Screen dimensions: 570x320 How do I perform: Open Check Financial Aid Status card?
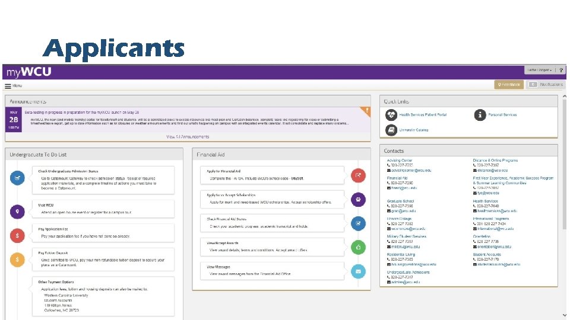click(x=273, y=223)
